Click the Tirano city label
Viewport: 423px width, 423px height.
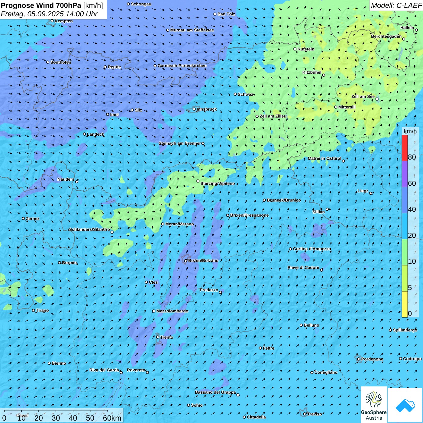tap(42, 310)
